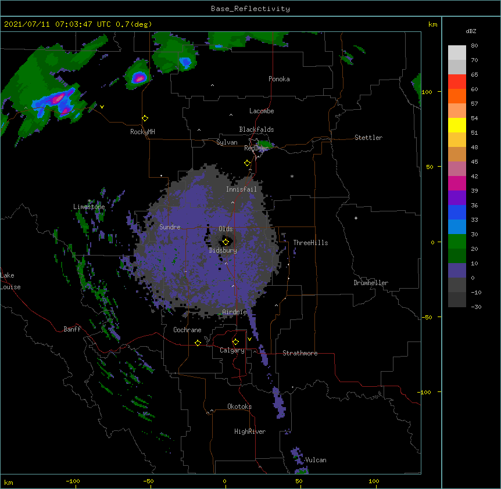The width and height of the screenshot is (501, 489).
Task: Click the yellow diamond marker below RedDeer
Action: click(x=248, y=163)
